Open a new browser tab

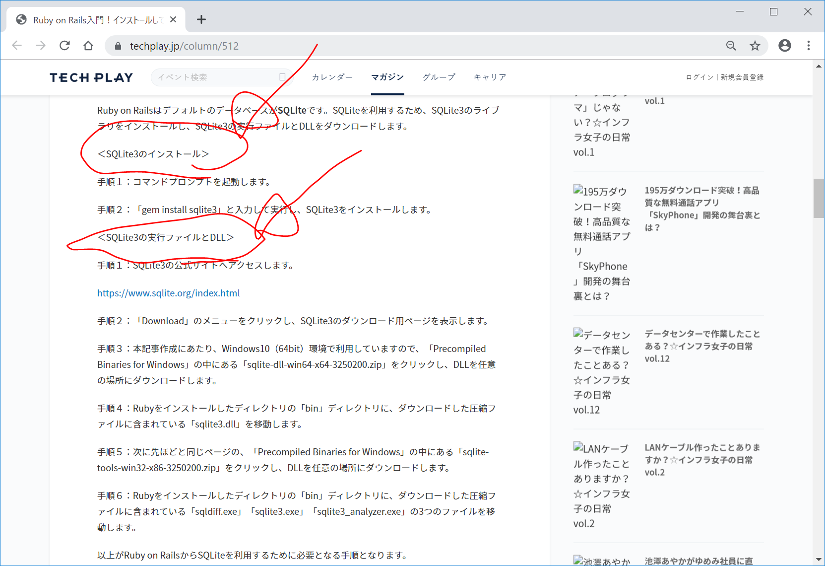pyautogui.click(x=201, y=19)
